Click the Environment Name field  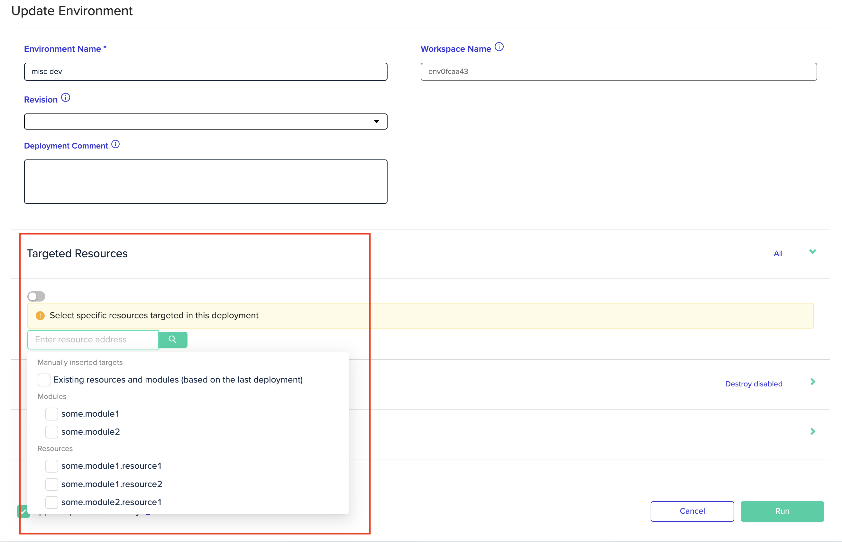[206, 72]
